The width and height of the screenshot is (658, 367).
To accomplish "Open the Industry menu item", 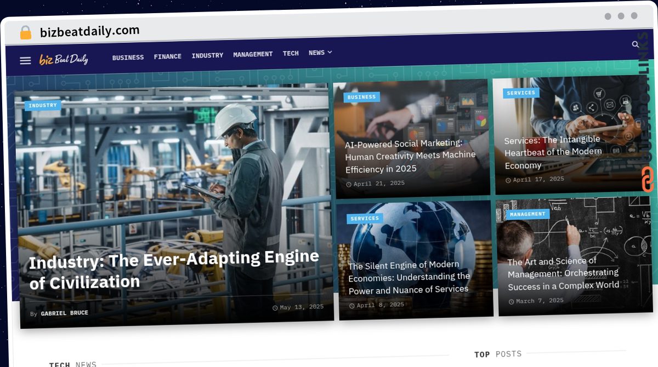I will click(207, 55).
